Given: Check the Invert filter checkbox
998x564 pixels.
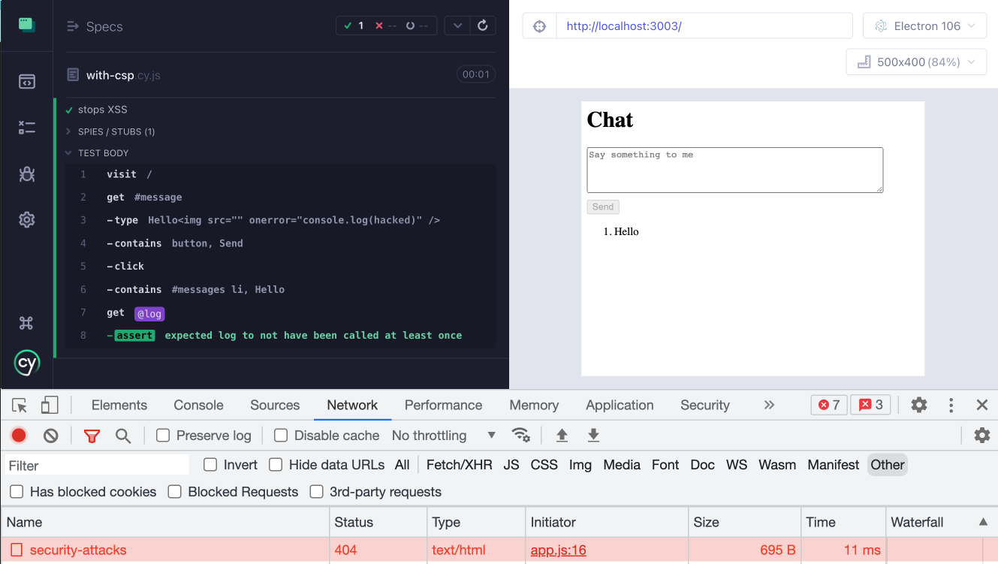Looking at the screenshot, I should point(210,465).
